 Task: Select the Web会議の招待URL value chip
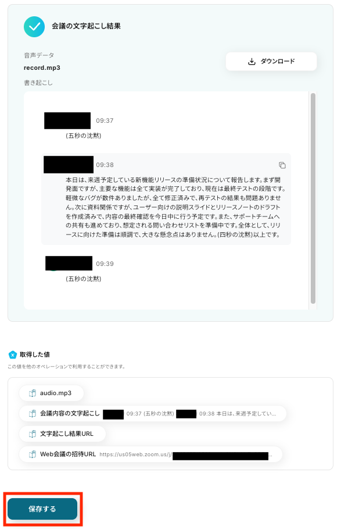coord(150,455)
